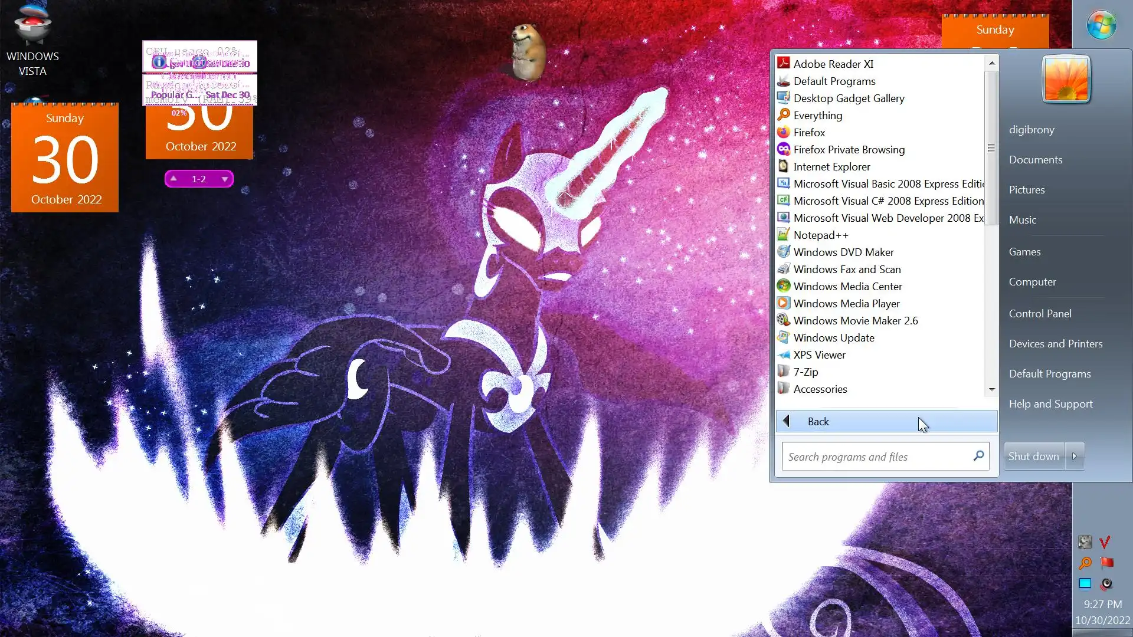
Task: Launch Firefox from the Start menu
Action: tap(808, 133)
